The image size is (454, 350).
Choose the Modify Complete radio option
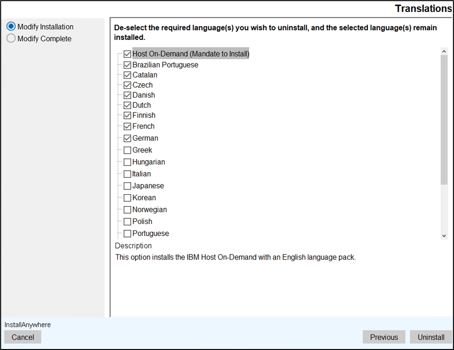11,39
